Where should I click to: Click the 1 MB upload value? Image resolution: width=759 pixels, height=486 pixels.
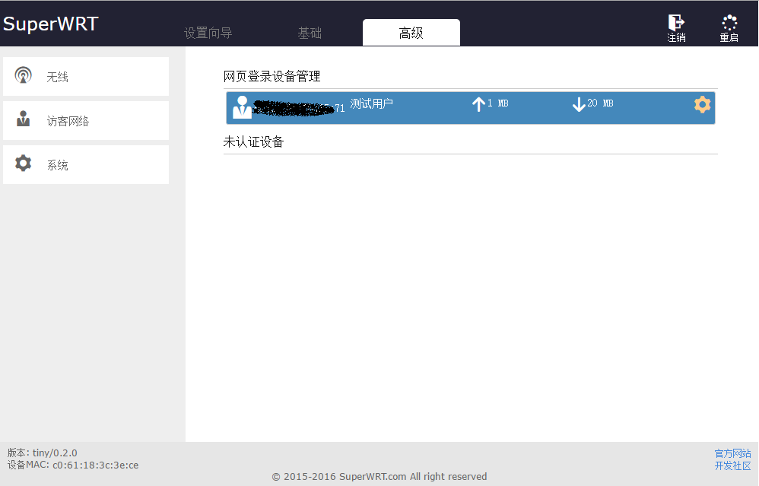click(x=497, y=103)
